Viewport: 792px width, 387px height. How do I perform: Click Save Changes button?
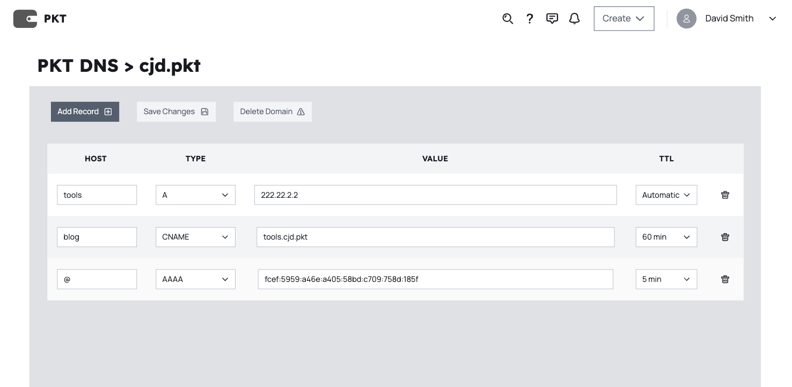point(176,111)
